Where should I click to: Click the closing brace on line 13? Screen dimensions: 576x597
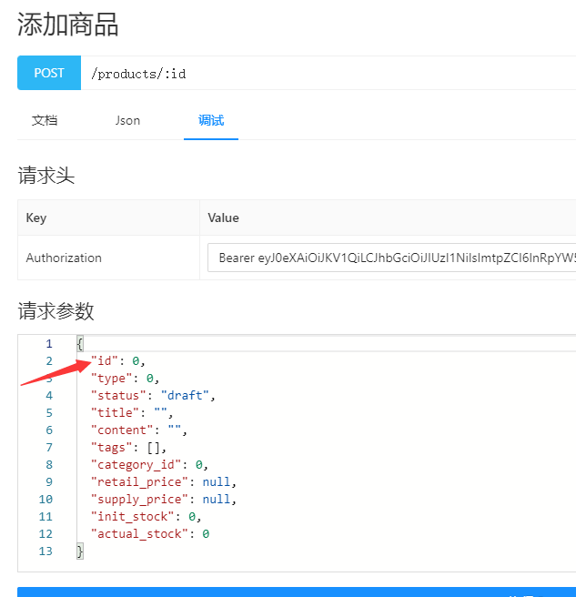click(x=80, y=551)
